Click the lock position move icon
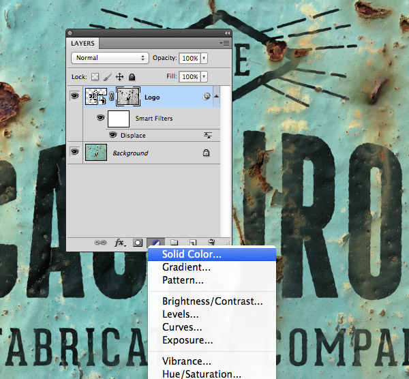This screenshot has height=379, width=409. (120, 77)
